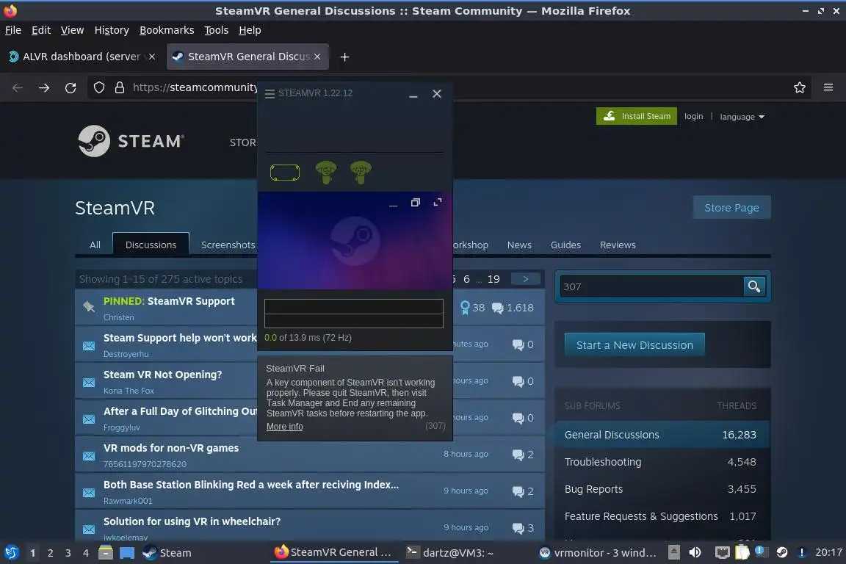This screenshot has width=846, height=564.
Task: Click the SteamVR frame timing graph
Action: point(354,314)
